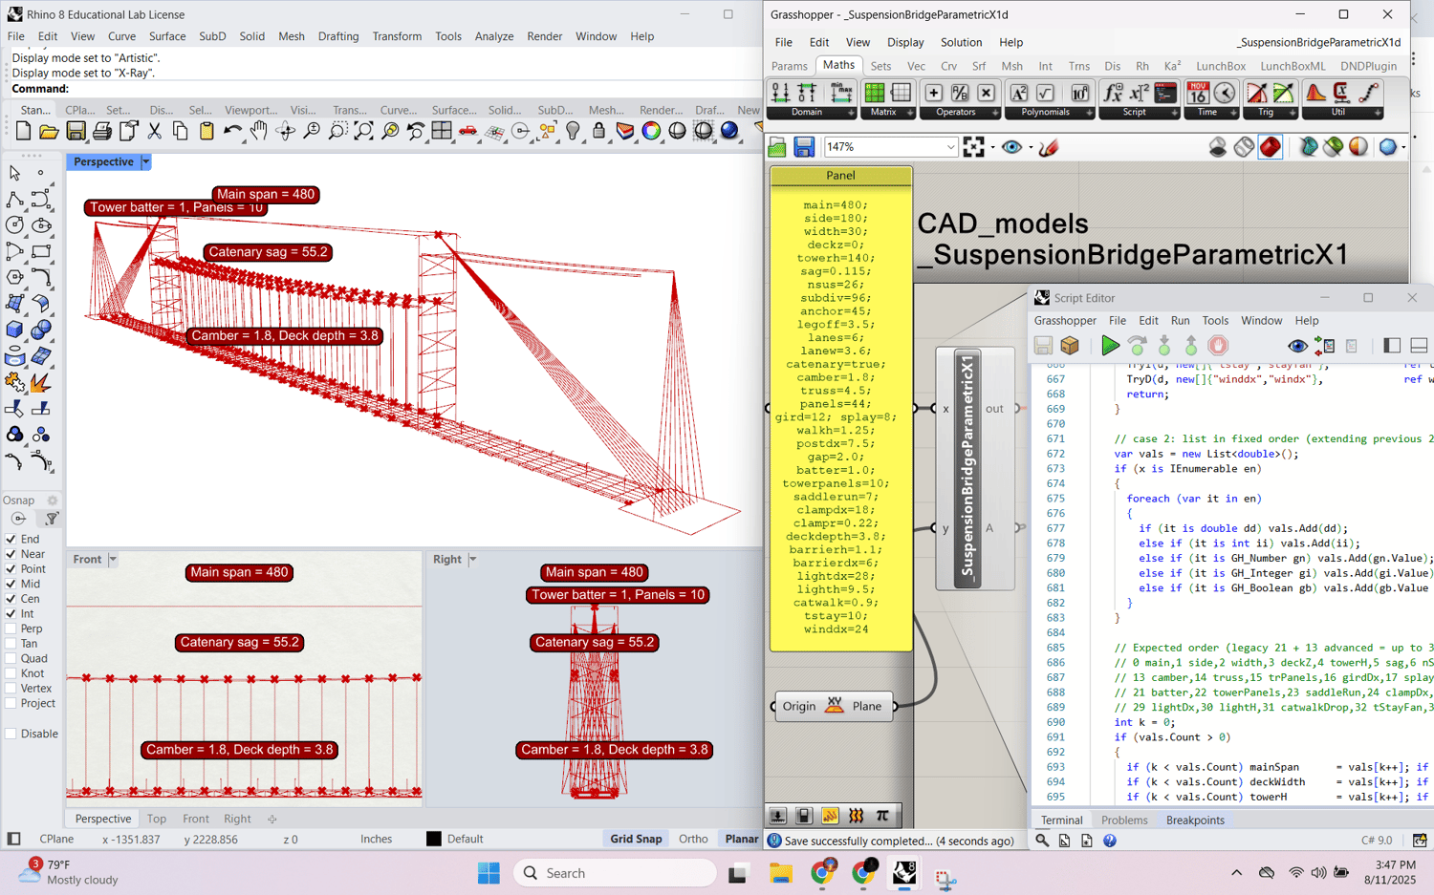Click the clock icon in Time group

tap(1225, 93)
